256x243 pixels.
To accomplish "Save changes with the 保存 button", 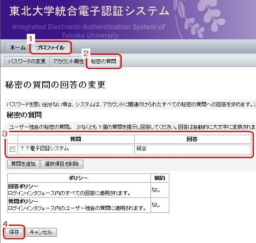I will [14, 232].
